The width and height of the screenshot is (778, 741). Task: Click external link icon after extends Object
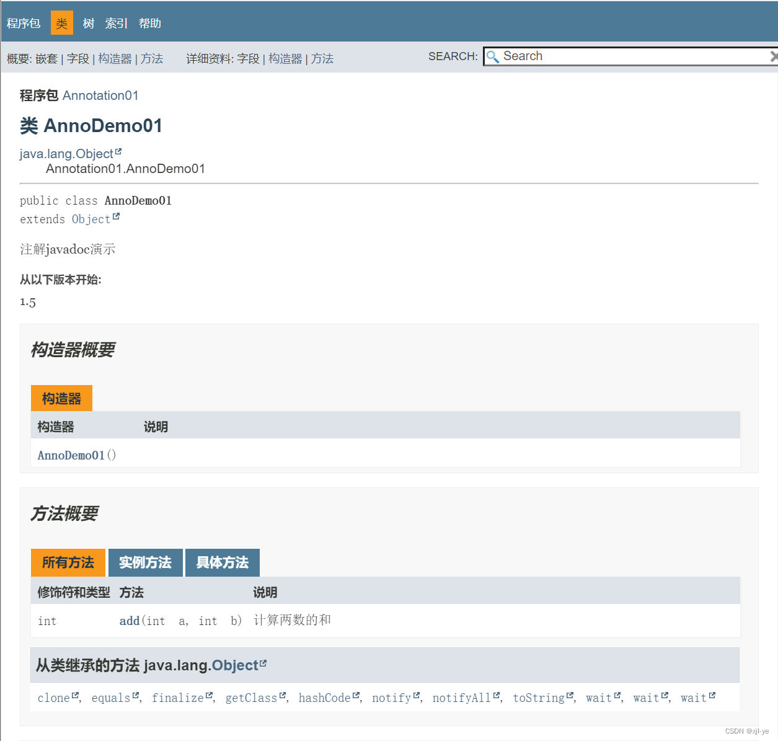(116, 216)
